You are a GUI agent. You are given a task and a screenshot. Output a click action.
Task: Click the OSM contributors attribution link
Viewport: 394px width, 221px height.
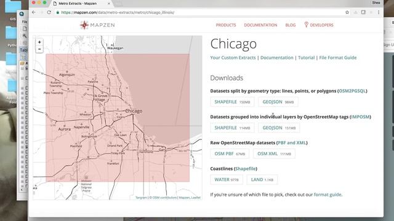(164, 198)
